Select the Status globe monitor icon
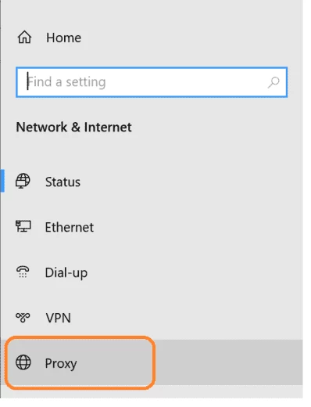Image resolution: width=311 pixels, height=407 pixels. (x=23, y=181)
